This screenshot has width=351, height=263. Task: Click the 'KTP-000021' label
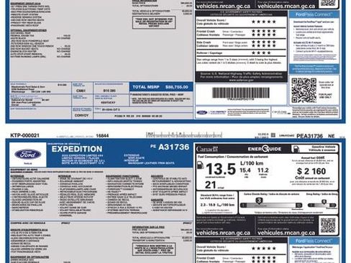[24, 135]
